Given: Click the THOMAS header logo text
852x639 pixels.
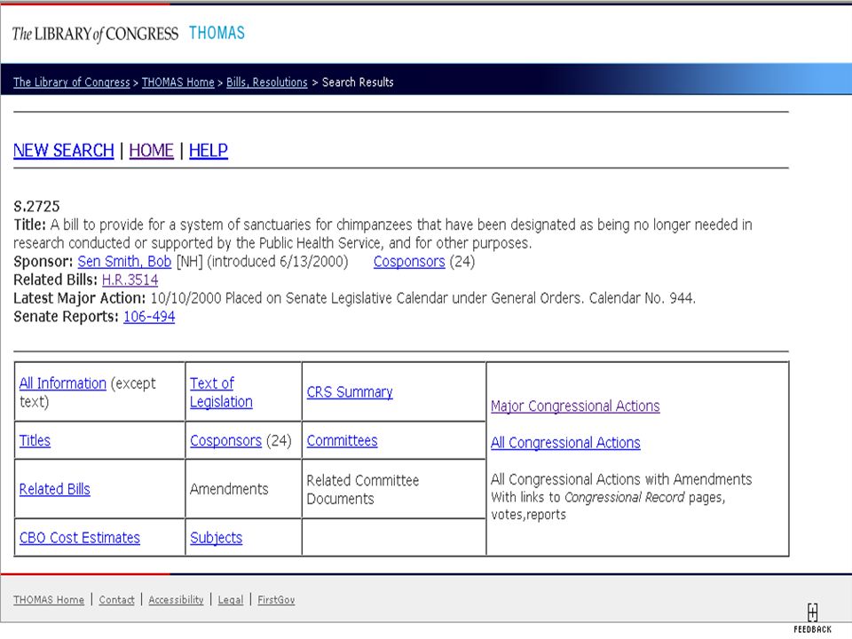Looking at the screenshot, I should coord(217,33).
